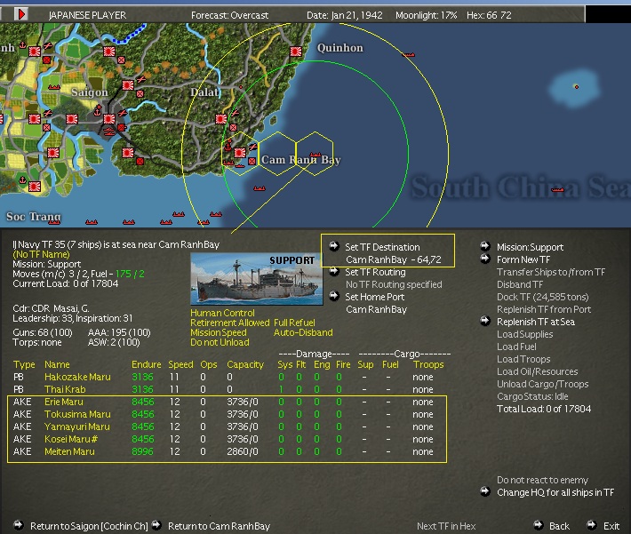Click the arrow icon beside Set Home Port
Image resolution: width=631 pixels, height=534 pixels.
(333, 297)
